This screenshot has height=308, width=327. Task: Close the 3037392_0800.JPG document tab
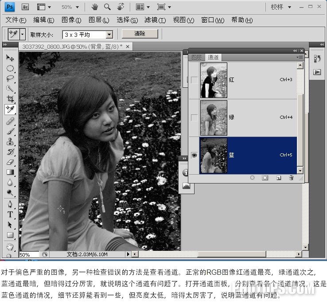128,47
